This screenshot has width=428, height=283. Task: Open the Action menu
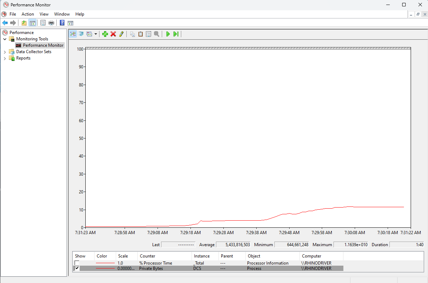28,14
